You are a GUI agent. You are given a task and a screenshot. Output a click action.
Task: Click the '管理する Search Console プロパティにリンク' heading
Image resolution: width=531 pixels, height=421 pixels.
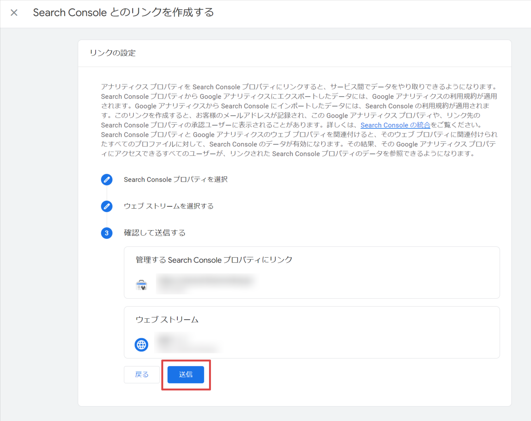(214, 260)
